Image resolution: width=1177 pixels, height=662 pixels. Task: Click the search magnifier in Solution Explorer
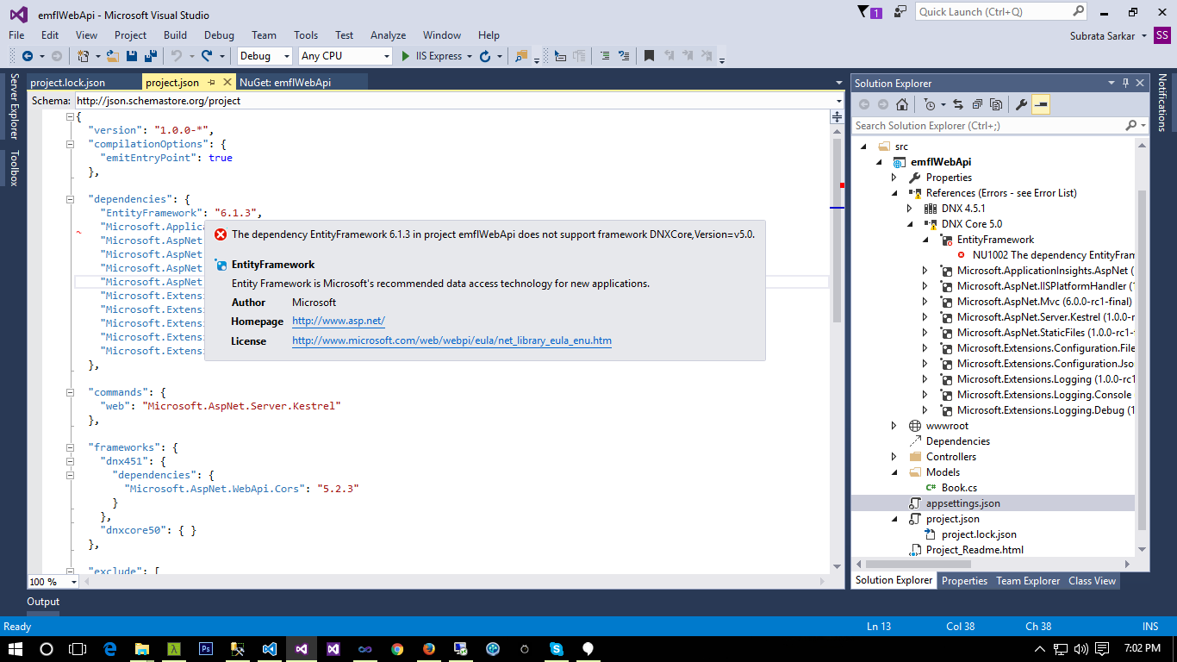point(1131,126)
